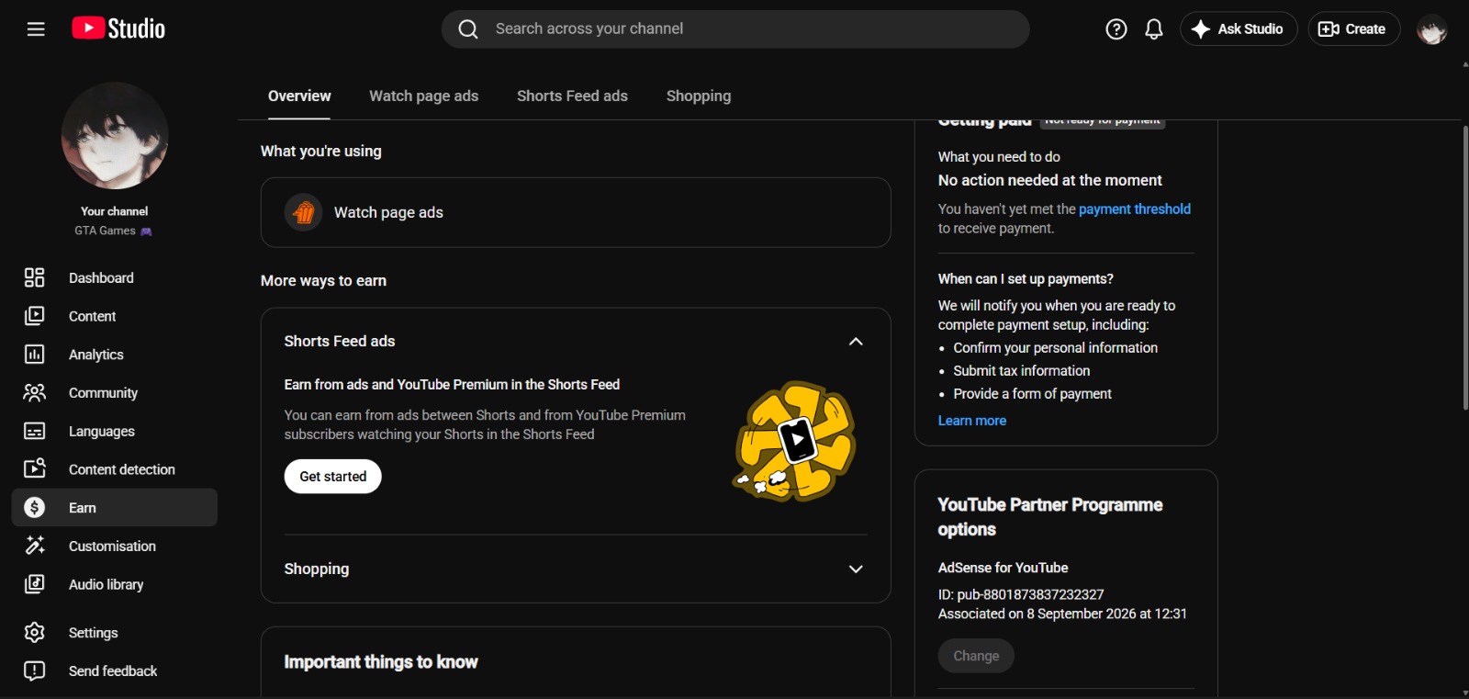The image size is (1469, 699).
Task: Click the Change AdSense button
Action: click(x=976, y=656)
